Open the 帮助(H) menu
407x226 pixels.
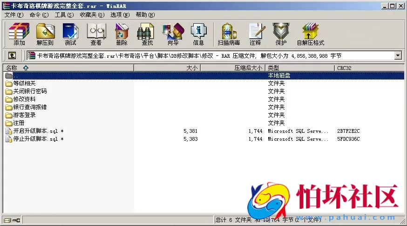pos(145,15)
